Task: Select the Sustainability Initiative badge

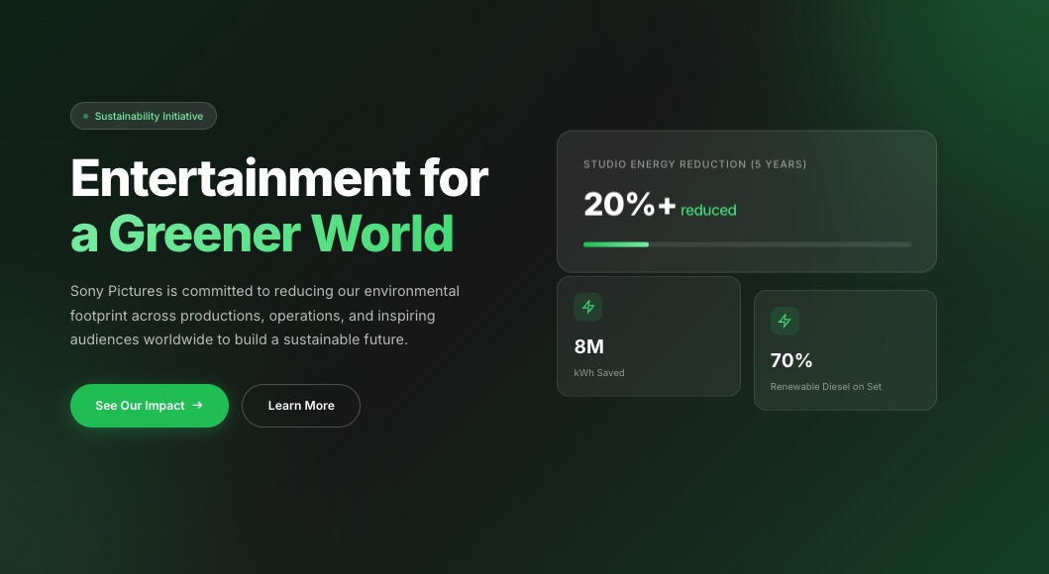Action: pos(144,116)
